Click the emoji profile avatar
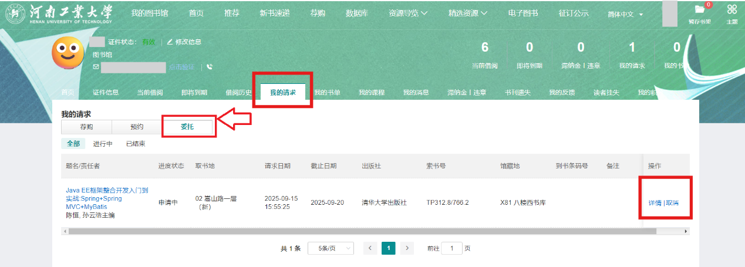 coord(68,52)
